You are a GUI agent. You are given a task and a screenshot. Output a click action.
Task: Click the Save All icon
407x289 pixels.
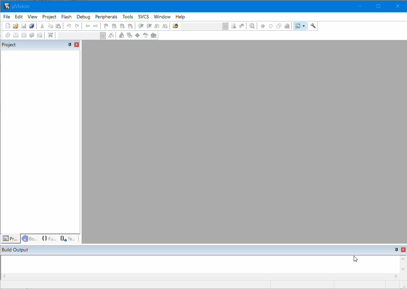click(x=32, y=26)
